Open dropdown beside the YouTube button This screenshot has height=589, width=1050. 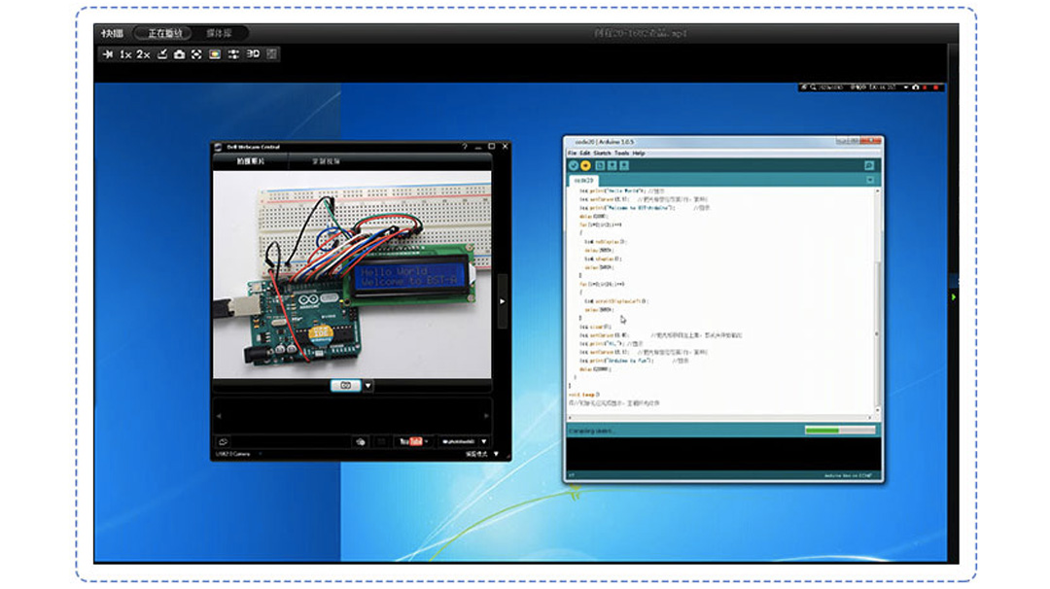[x=427, y=441]
